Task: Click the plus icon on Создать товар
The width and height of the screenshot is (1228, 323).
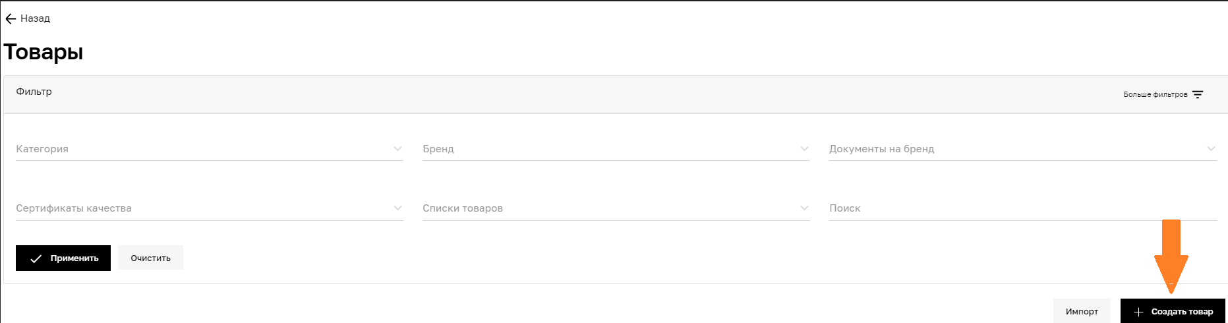Action: [x=1138, y=312]
